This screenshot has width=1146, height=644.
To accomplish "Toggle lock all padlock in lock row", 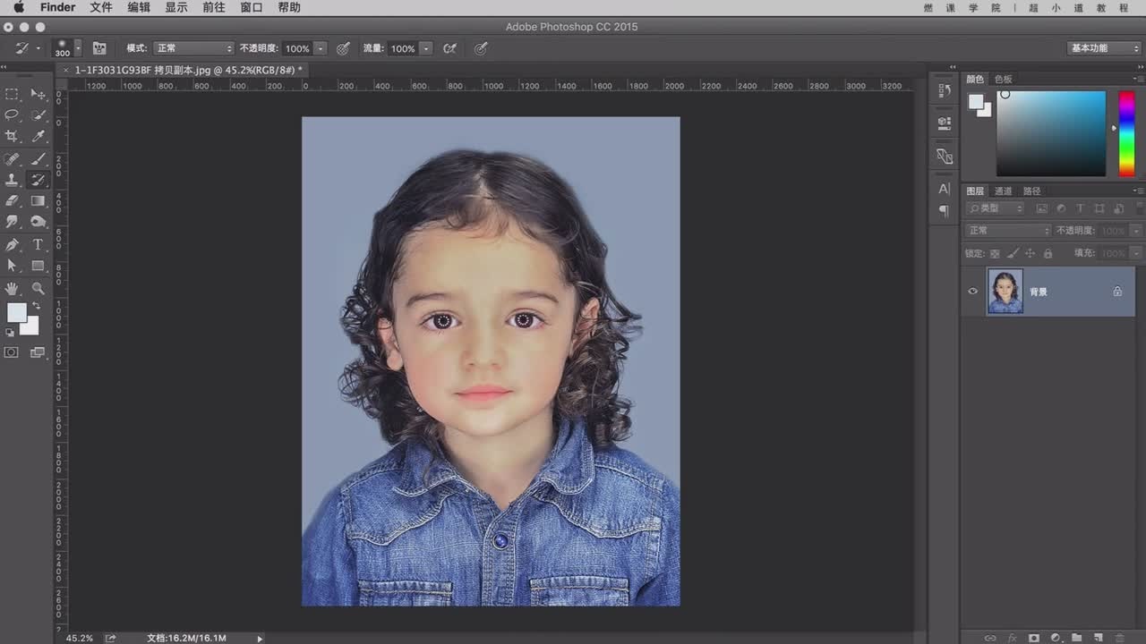I will [1048, 253].
